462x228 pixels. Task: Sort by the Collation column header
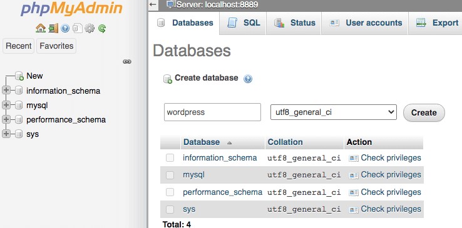pyautogui.click(x=285, y=142)
